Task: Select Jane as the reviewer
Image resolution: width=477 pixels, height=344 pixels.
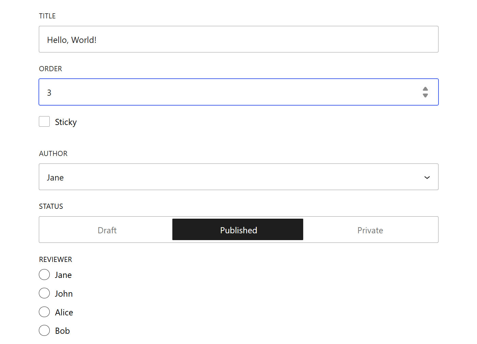Action: [x=44, y=275]
